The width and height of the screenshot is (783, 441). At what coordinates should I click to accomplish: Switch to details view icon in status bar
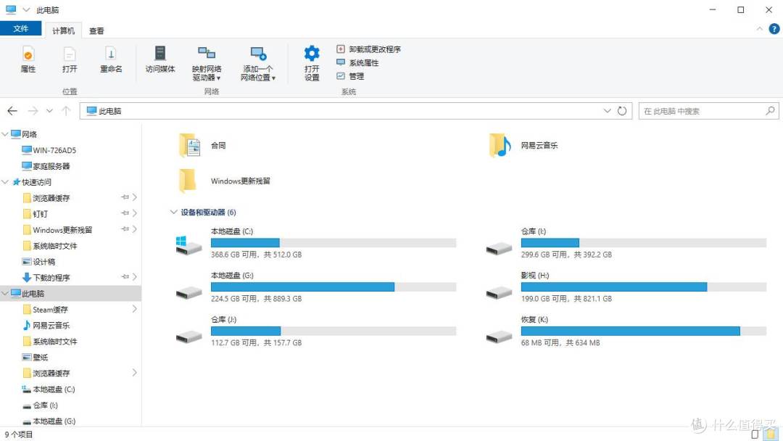[x=755, y=434]
